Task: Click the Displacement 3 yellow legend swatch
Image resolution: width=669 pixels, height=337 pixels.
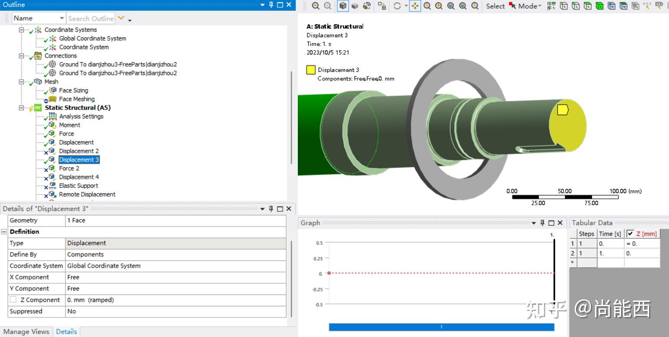Action: 310,69
